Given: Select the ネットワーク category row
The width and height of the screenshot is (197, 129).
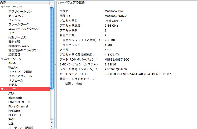Looking at the screenshot, I should [25, 59].
